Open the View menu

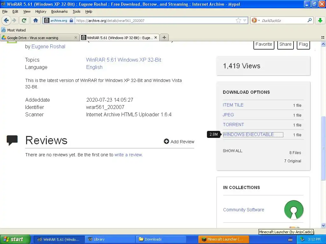click(x=27, y=11)
